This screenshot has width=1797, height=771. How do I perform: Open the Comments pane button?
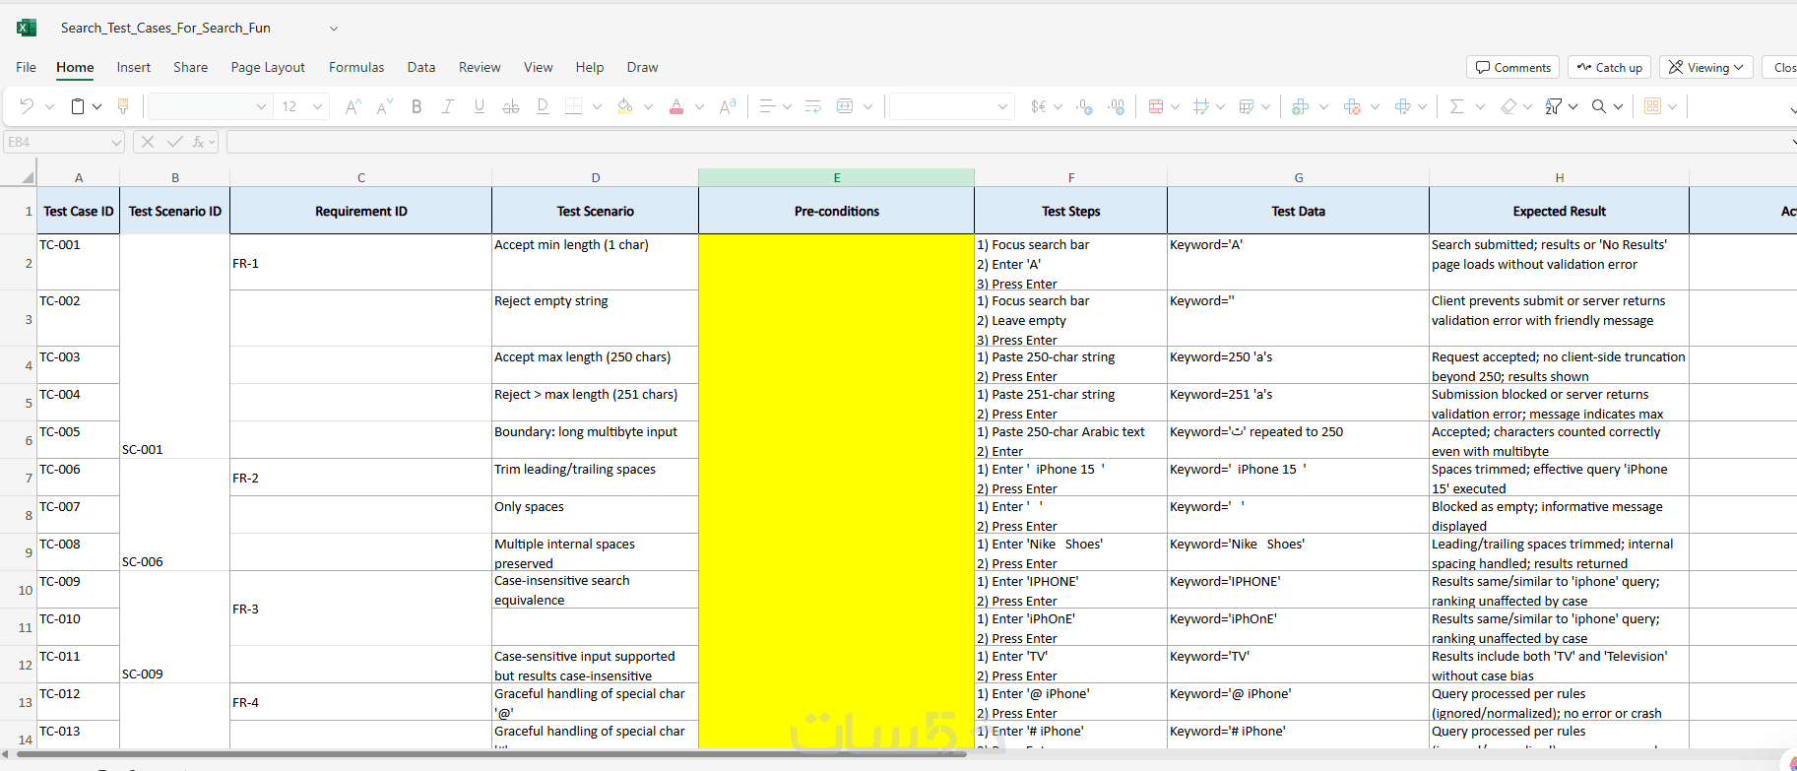(x=1512, y=67)
